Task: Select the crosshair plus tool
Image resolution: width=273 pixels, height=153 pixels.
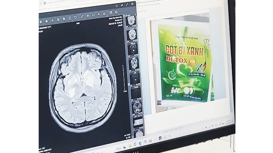Action: [x=52, y=20]
